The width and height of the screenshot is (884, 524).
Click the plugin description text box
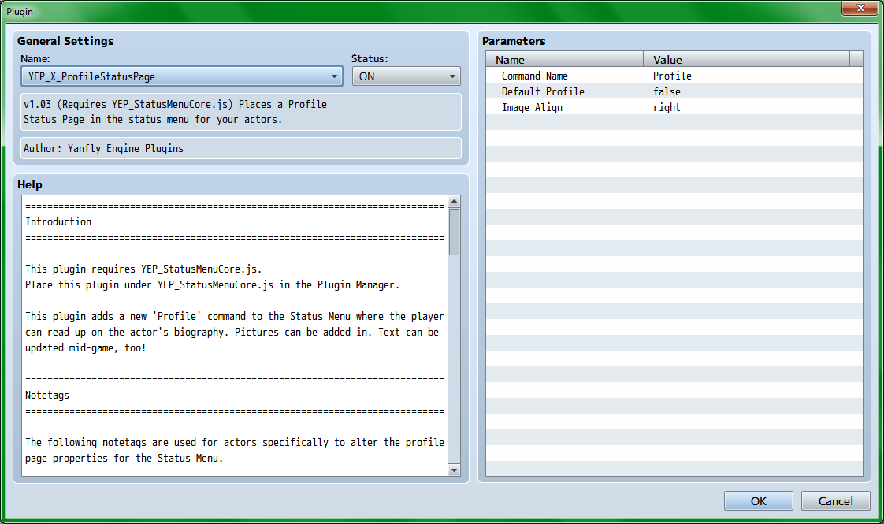pyautogui.click(x=241, y=112)
